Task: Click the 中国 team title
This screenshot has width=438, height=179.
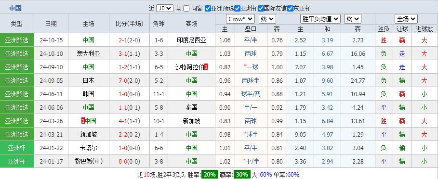Action: 15,8
